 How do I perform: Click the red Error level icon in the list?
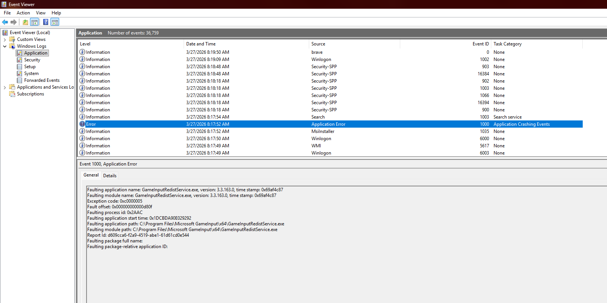(x=82, y=124)
